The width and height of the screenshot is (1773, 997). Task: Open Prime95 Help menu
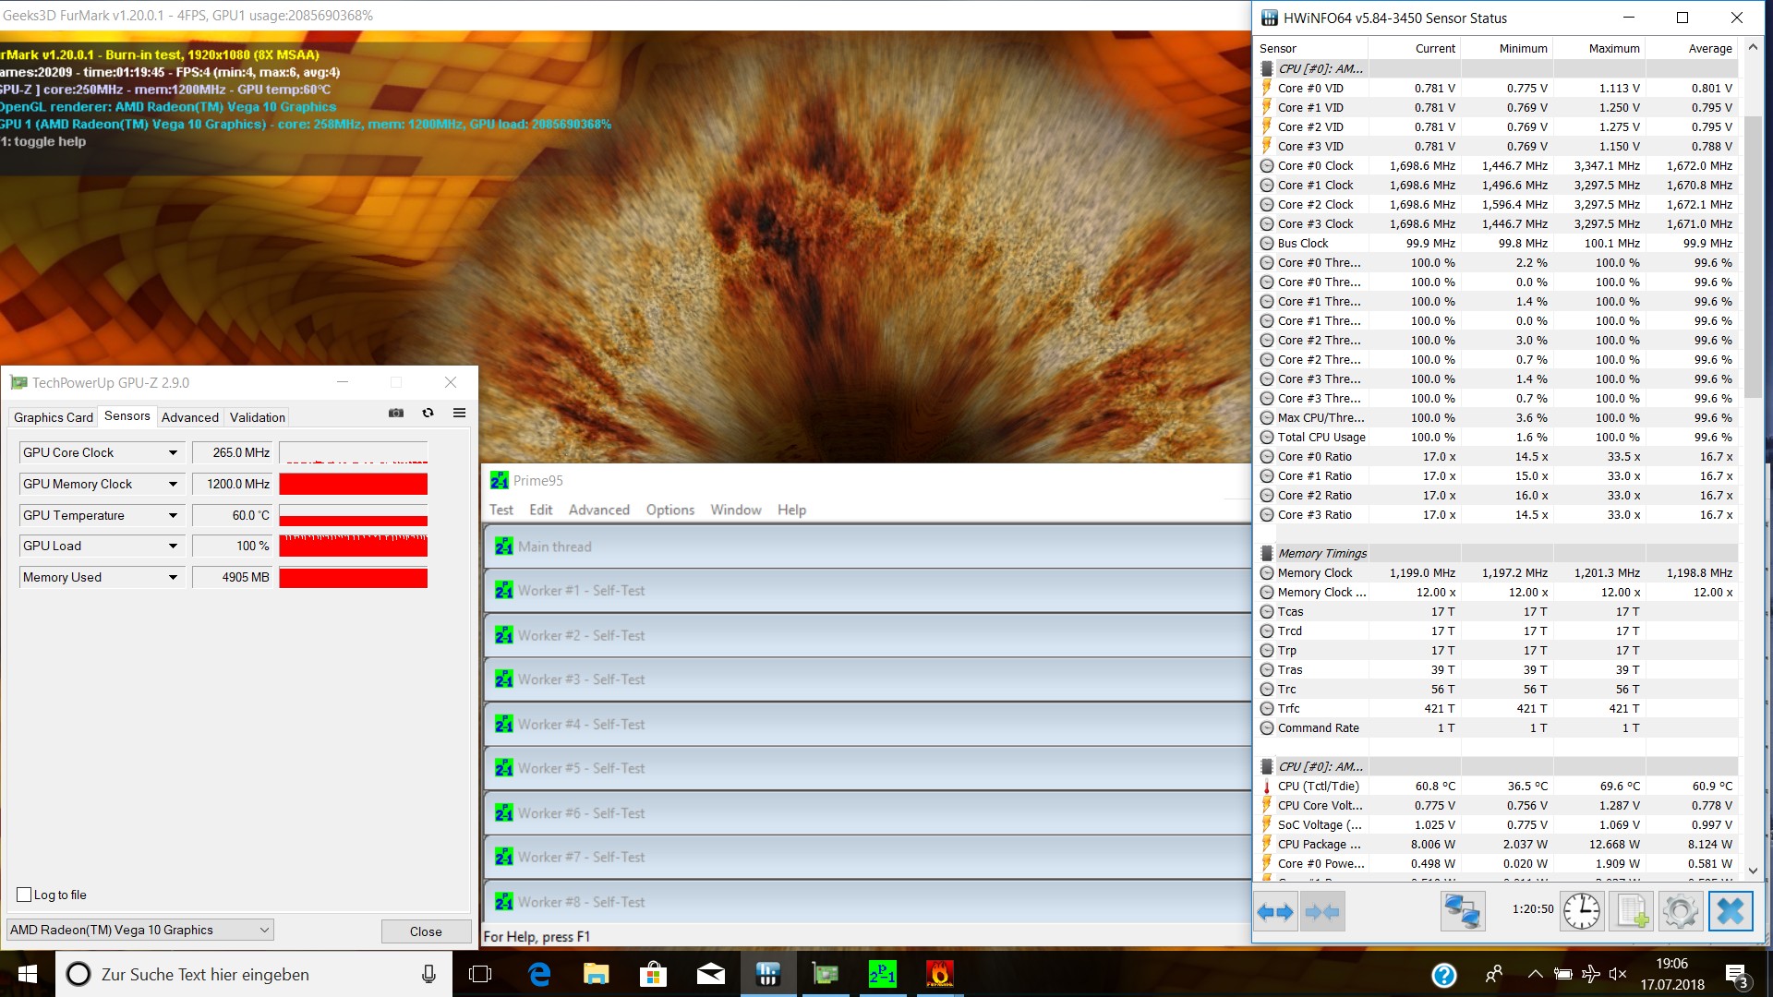click(x=792, y=510)
